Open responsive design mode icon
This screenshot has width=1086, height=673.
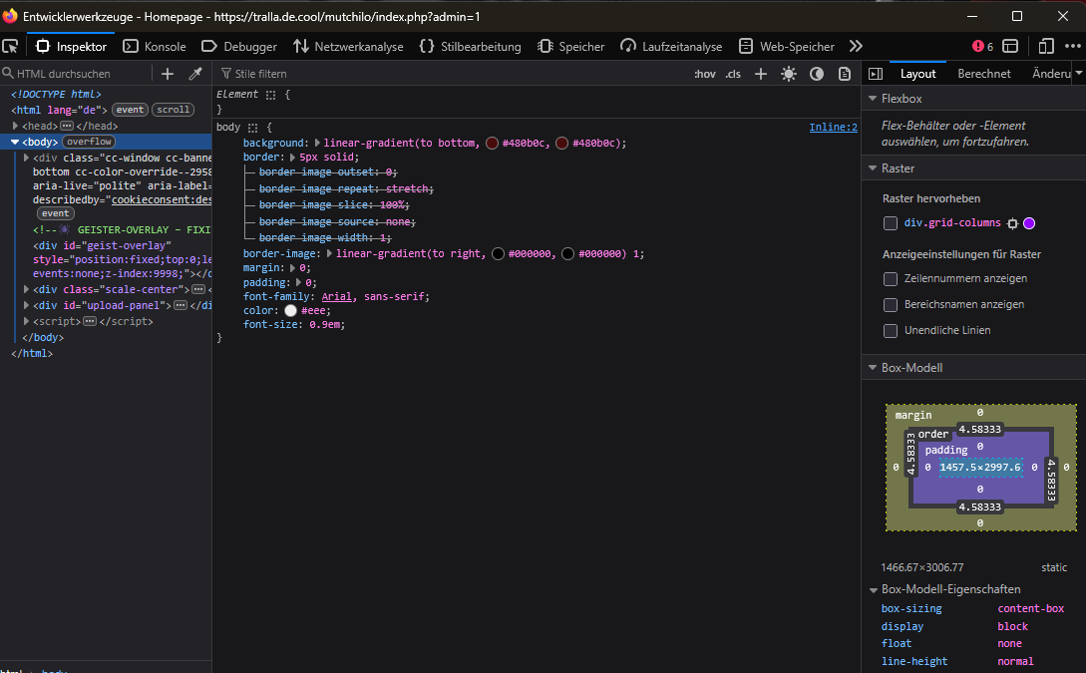(1045, 46)
